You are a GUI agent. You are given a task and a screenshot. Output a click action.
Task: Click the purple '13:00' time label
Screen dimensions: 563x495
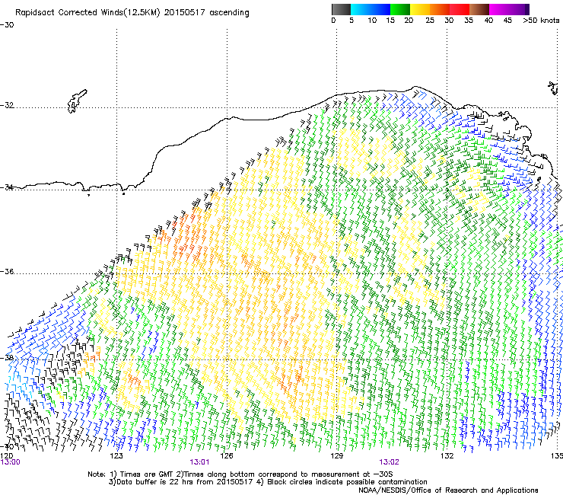click(x=11, y=462)
